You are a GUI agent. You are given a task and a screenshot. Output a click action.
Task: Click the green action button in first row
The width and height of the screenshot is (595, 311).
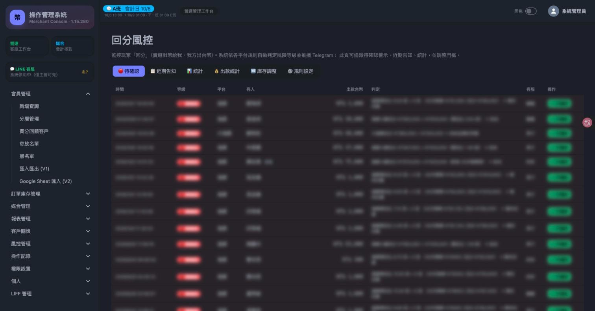click(x=559, y=104)
